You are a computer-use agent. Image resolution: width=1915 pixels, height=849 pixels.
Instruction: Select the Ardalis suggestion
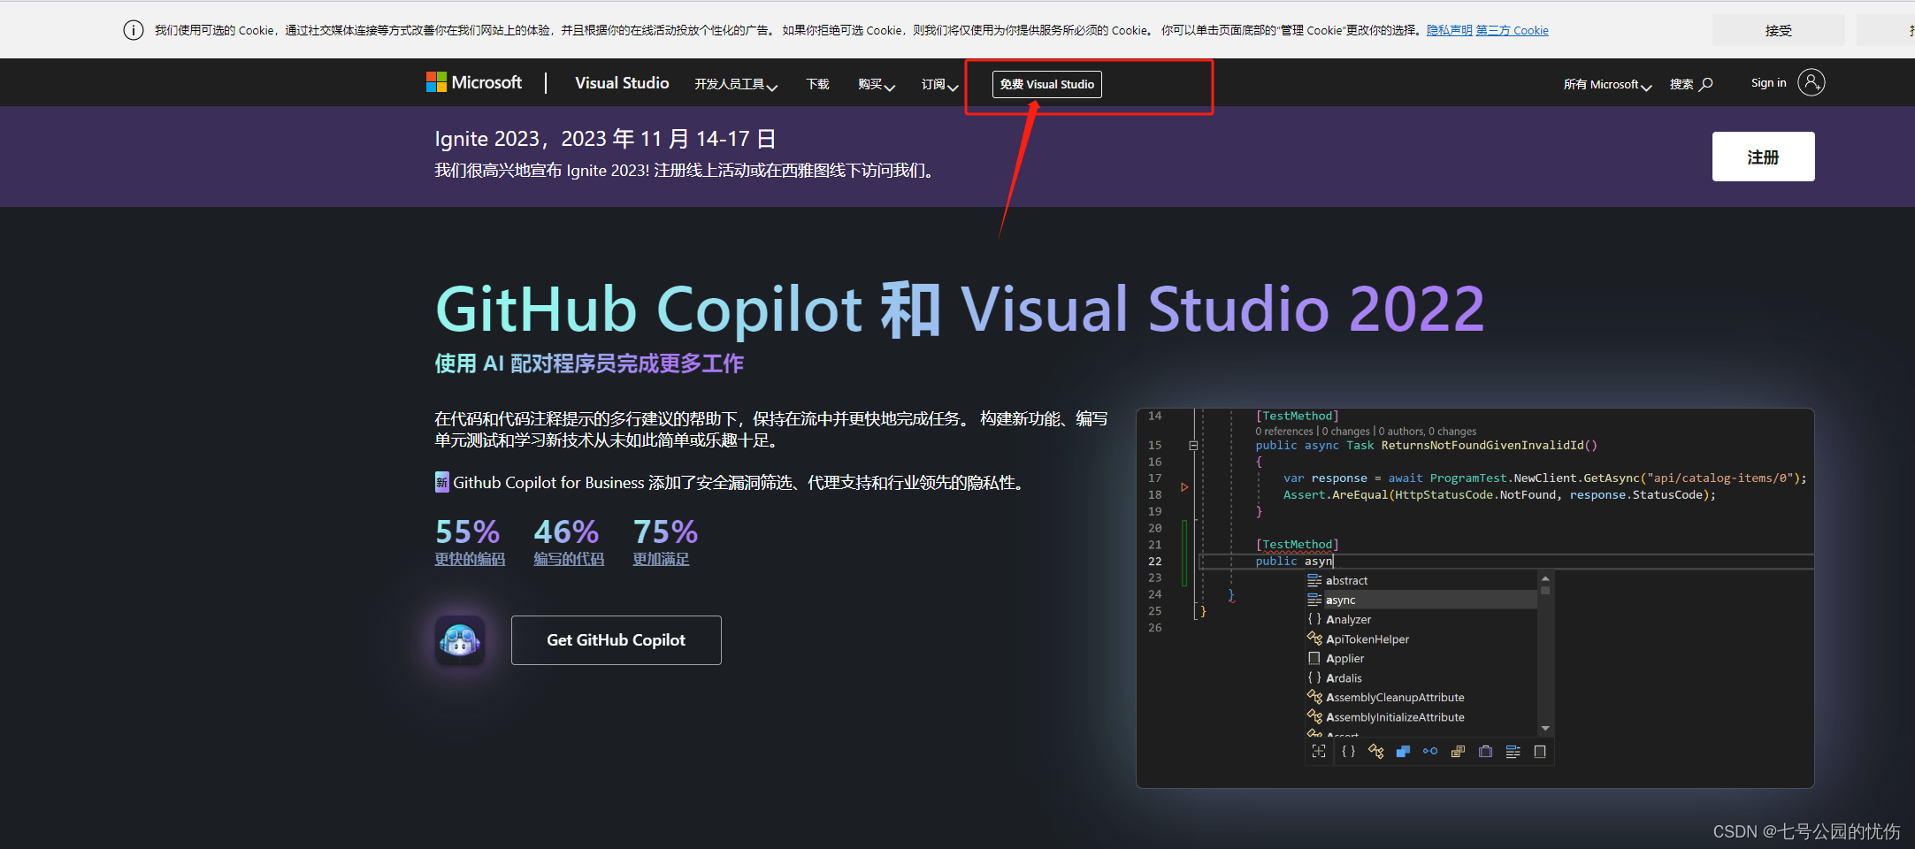tap(1421, 677)
